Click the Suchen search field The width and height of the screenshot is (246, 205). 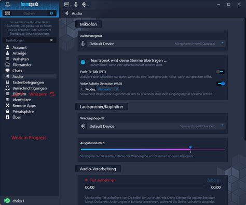30,13
